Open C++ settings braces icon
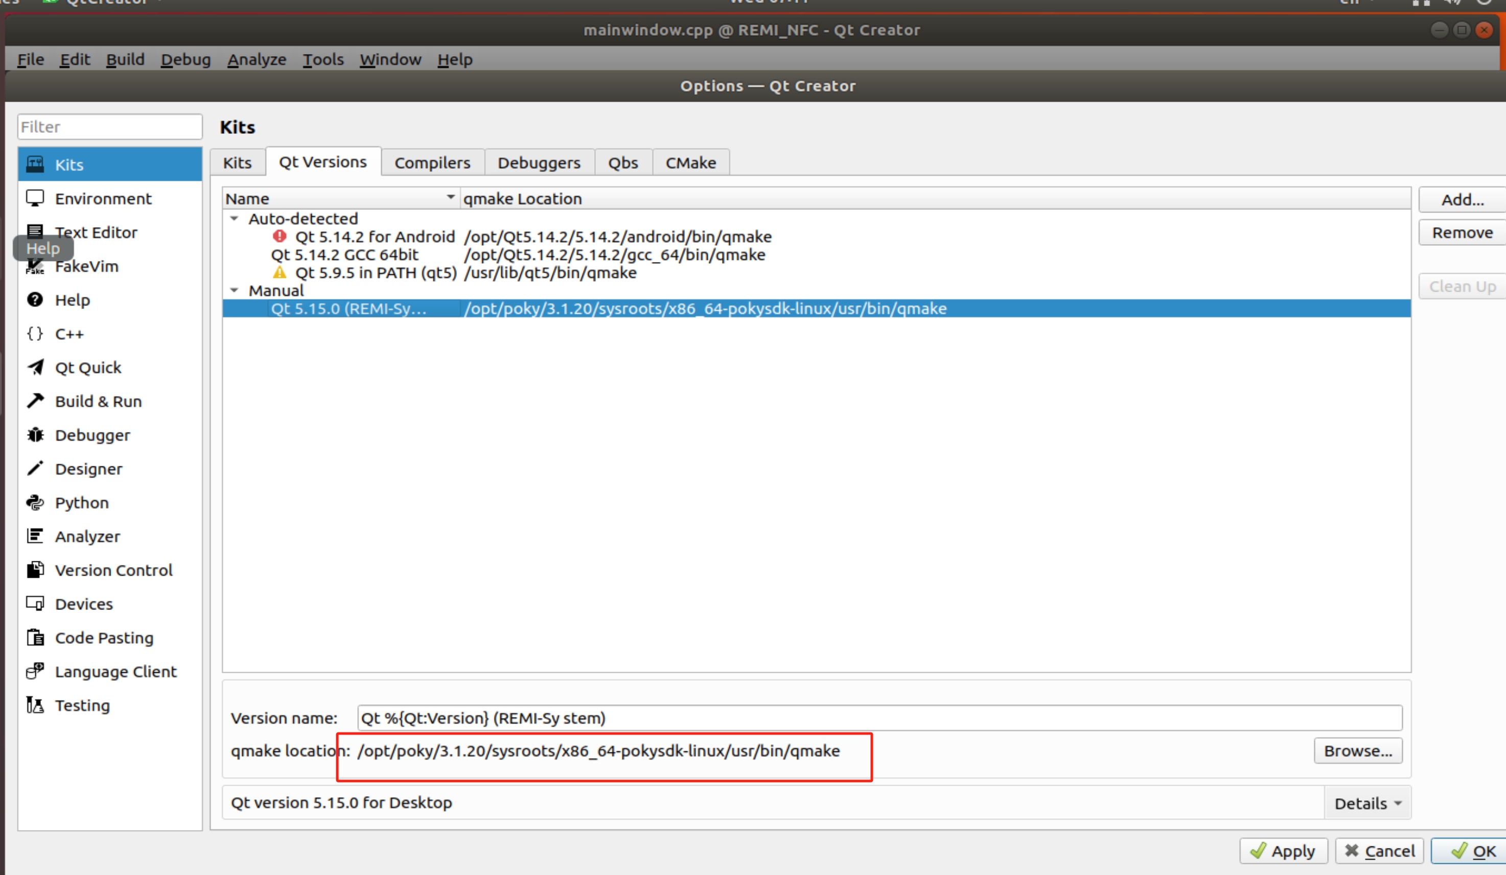The height and width of the screenshot is (875, 1506). [x=35, y=333]
